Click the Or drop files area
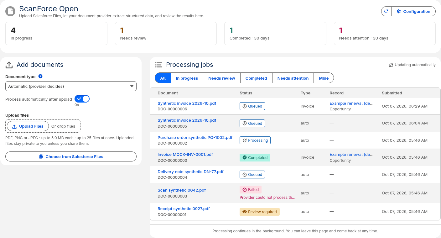 coord(63,126)
